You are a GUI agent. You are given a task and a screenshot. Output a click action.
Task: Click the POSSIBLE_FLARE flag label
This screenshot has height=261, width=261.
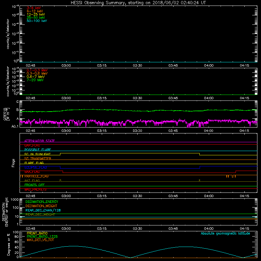click(x=38, y=150)
